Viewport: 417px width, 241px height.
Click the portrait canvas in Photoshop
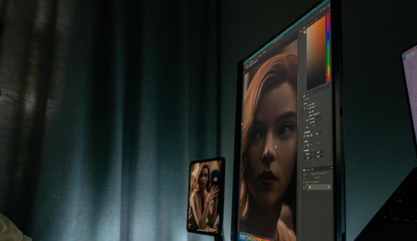tap(269, 140)
